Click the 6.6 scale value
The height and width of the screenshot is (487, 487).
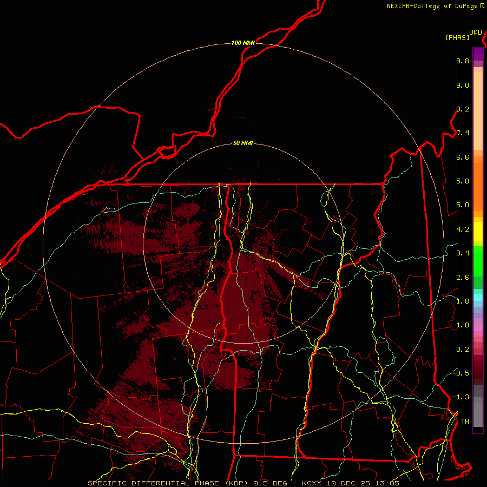463,157
